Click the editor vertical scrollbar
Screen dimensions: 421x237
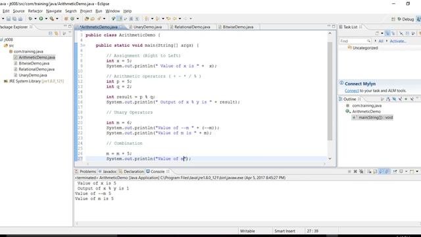(330, 92)
